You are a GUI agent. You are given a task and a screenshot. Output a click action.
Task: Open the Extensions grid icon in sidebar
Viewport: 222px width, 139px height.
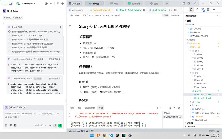click(208, 9)
